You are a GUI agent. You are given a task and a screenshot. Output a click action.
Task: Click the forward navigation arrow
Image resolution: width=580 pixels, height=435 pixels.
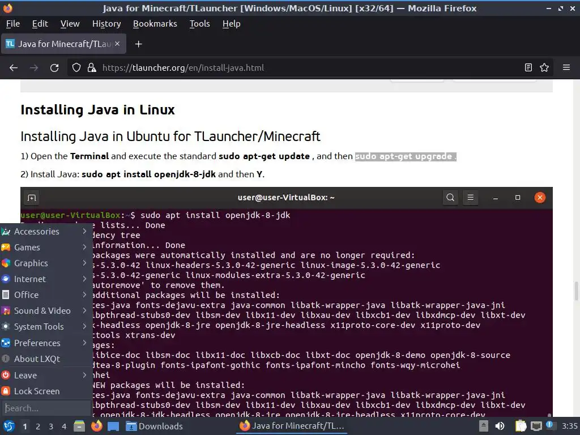click(34, 68)
